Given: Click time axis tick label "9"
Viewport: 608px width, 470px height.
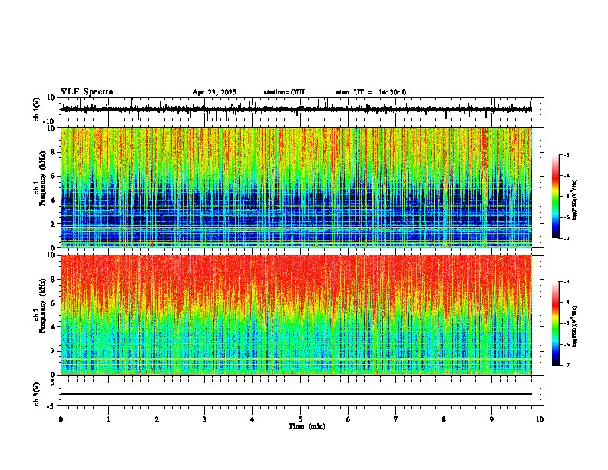Looking at the screenshot, I should point(491,419).
